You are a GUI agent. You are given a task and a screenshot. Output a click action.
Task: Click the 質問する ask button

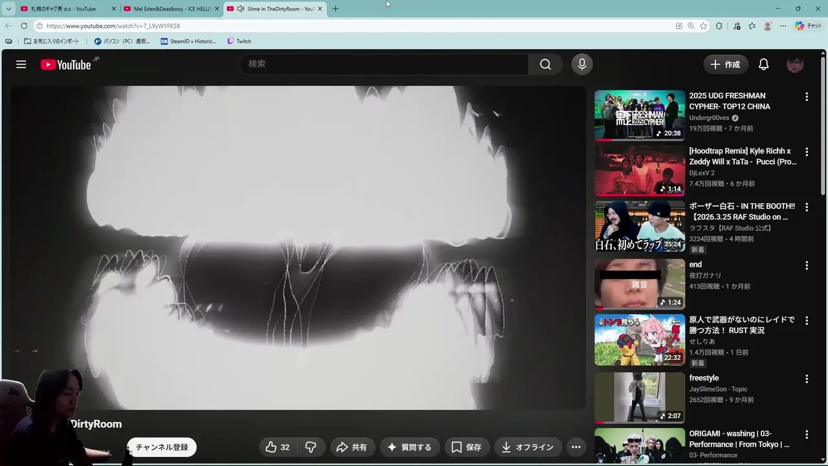click(x=409, y=447)
